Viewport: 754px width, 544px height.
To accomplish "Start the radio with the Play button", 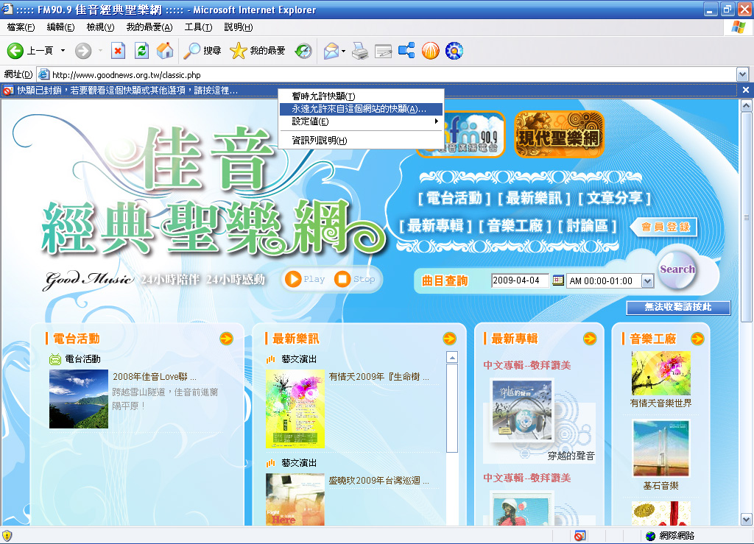I will click(305, 279).
